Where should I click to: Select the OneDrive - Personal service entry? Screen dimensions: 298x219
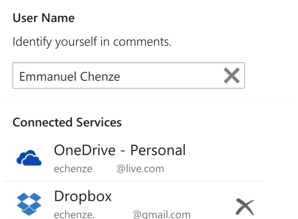pyautogui.click(x=134, y=158)
